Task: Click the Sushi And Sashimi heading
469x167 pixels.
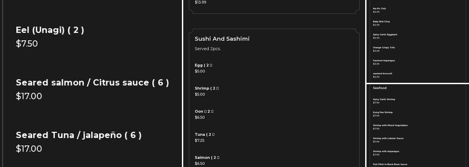Action: point(222,39)
